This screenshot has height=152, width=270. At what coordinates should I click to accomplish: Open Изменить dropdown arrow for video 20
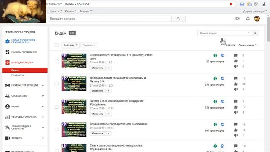coord(108,133)
